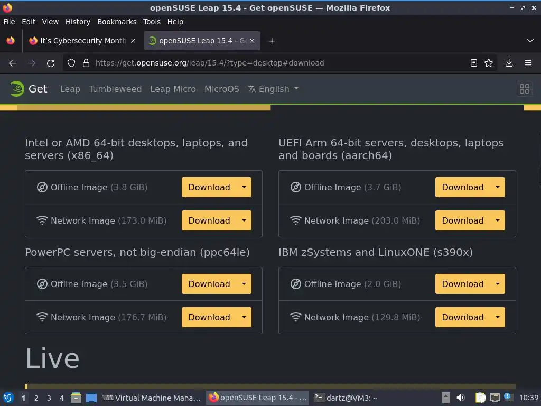Switch to workspace 4 in taskbar
The height and width of the screenshot is (406, 541).
tap(62, 398)
